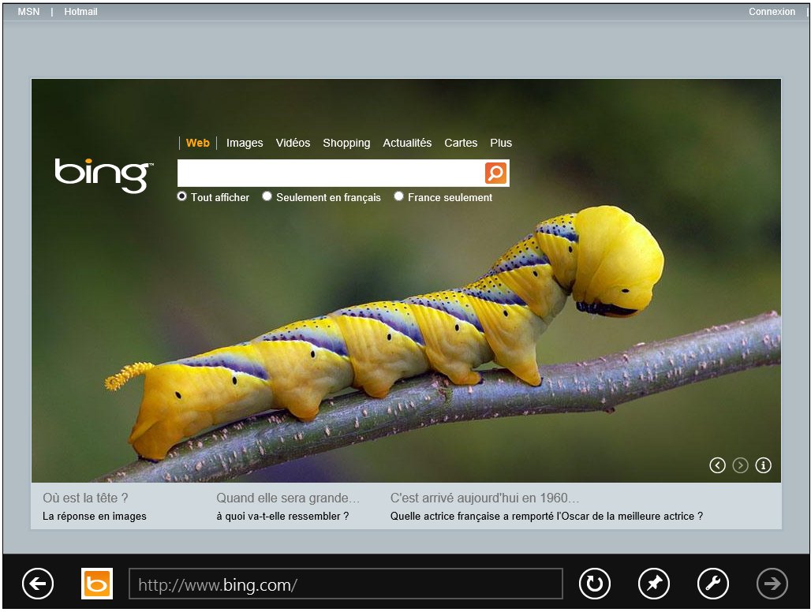
Task: Select the Web search tab
Action: click(x=197, y=143)
